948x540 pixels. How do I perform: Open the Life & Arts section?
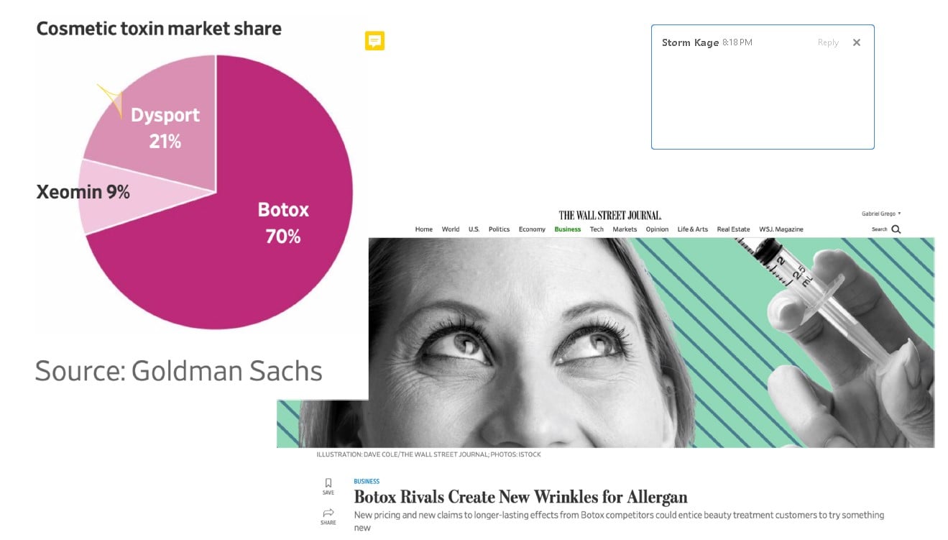click(692, 229)
